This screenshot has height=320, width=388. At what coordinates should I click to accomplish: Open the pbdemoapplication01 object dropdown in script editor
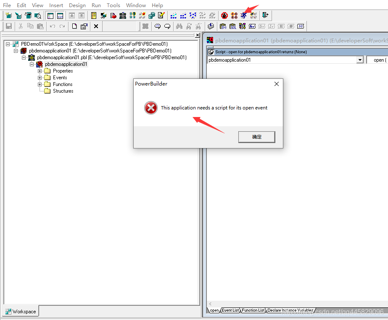360,60
